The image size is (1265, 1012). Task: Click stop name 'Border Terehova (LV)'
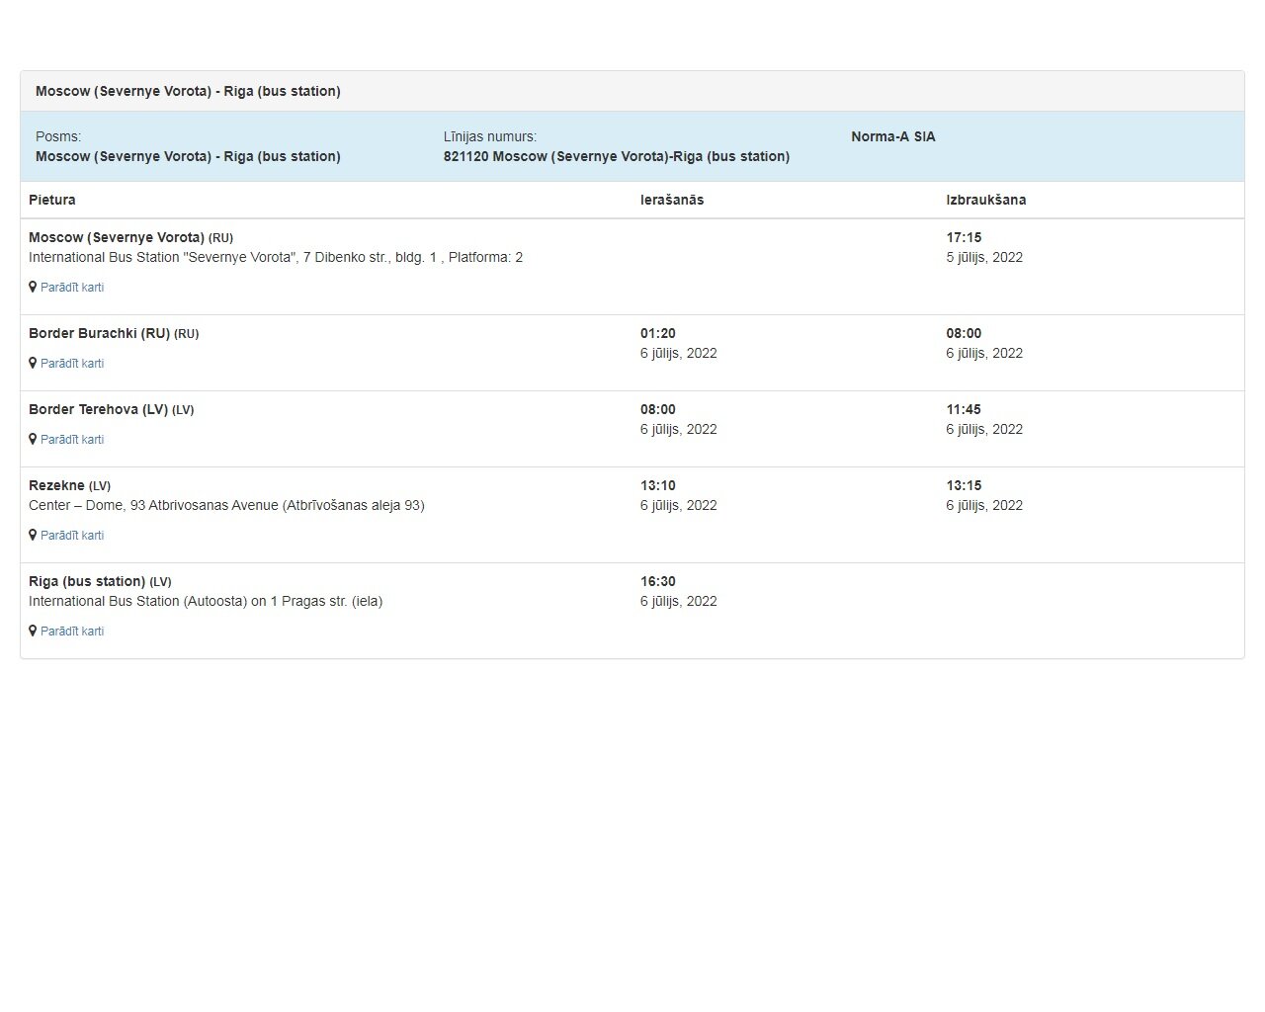[x=112, y=409]
